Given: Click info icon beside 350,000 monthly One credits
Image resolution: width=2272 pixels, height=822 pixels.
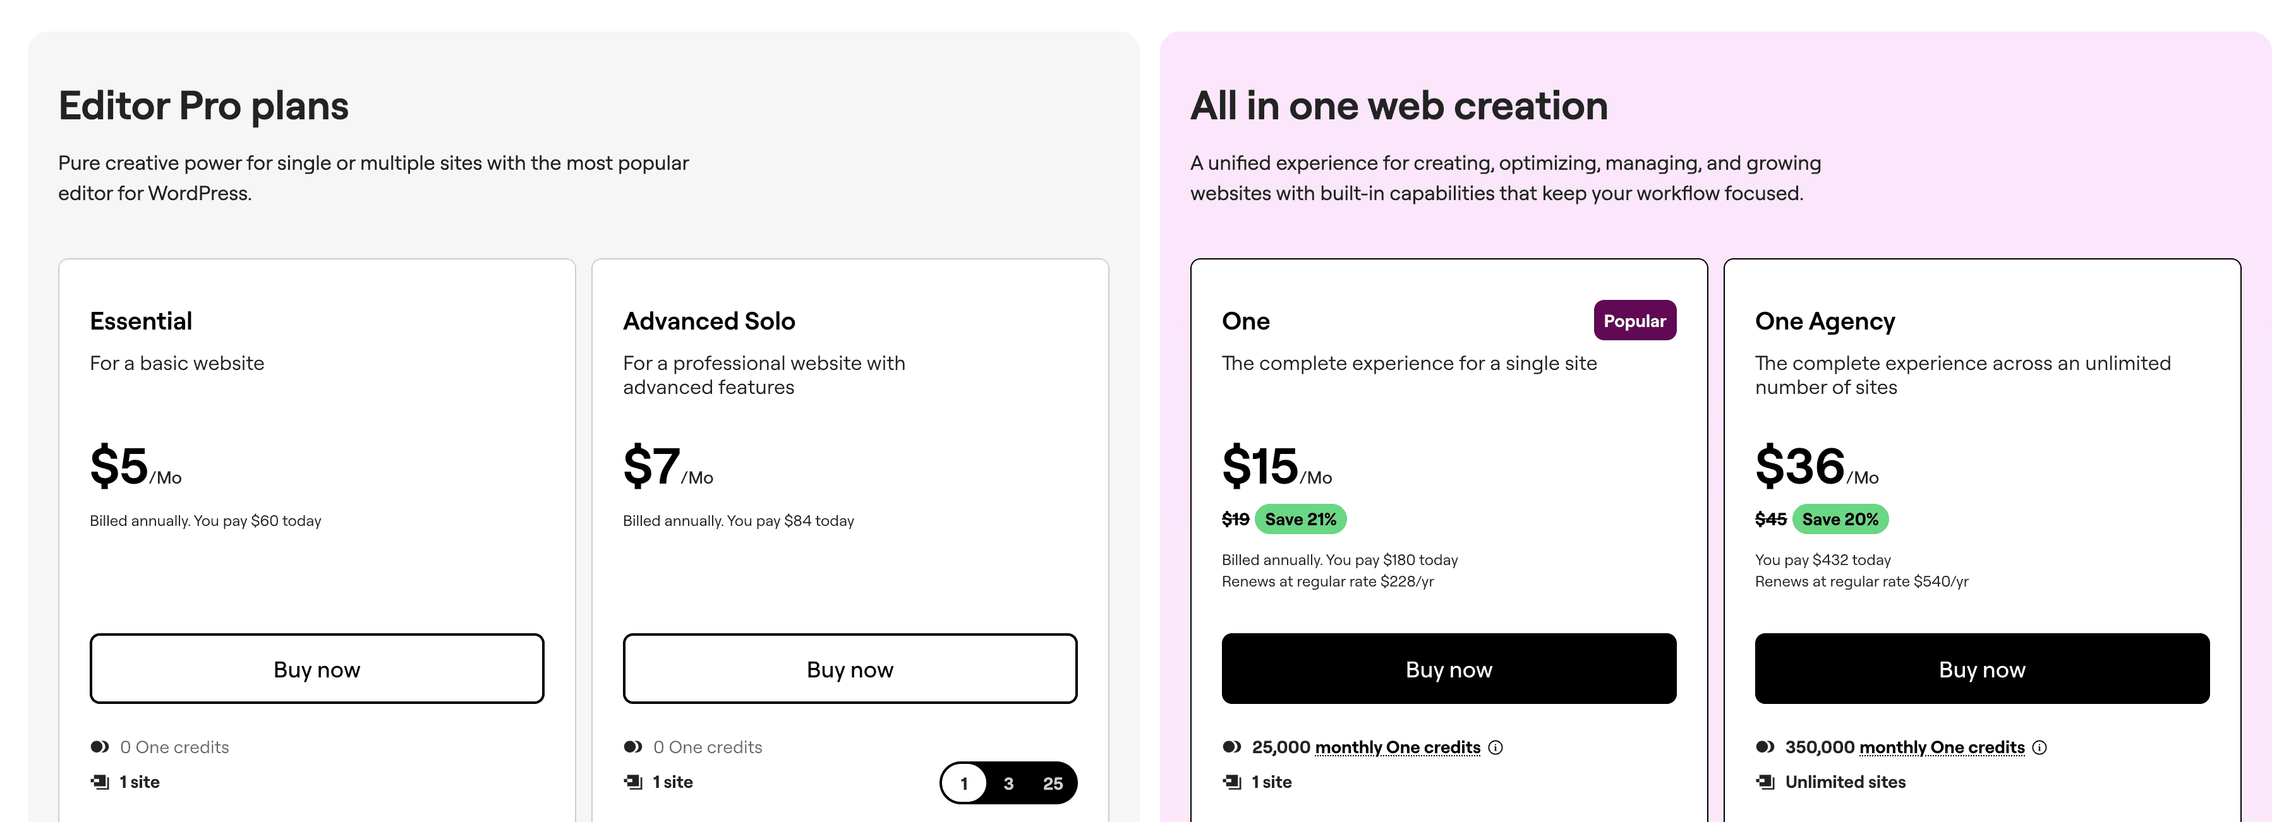Looking at the screenshot, I should 2039,747.
